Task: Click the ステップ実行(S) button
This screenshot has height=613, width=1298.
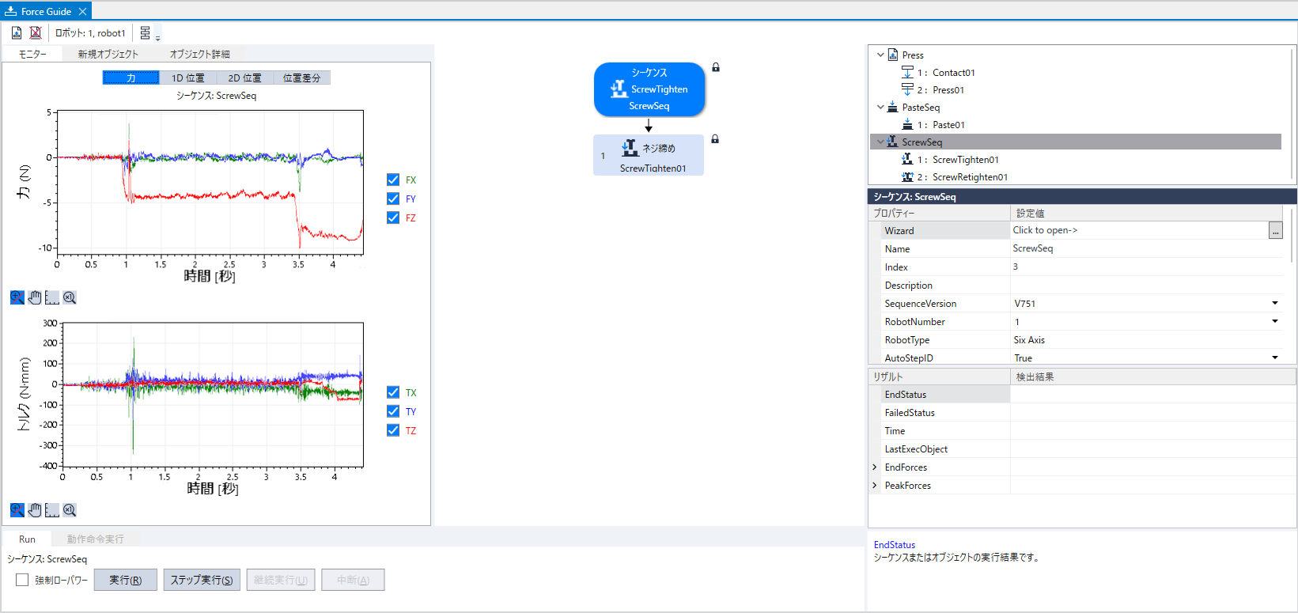Action: point(201,580)
